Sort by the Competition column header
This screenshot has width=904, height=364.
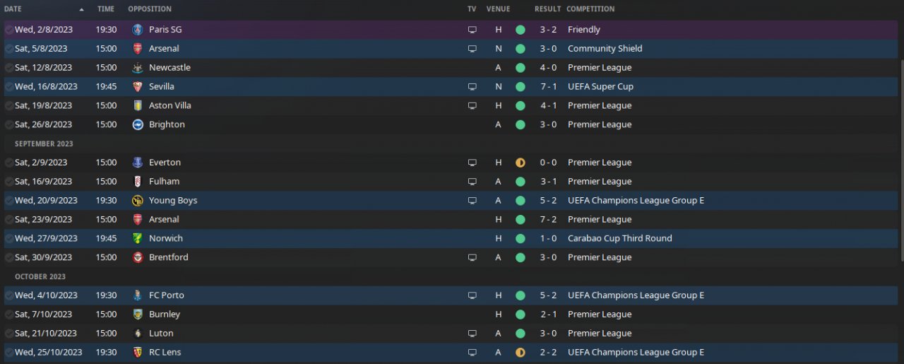pyautogui.click(x=590, y=9)
